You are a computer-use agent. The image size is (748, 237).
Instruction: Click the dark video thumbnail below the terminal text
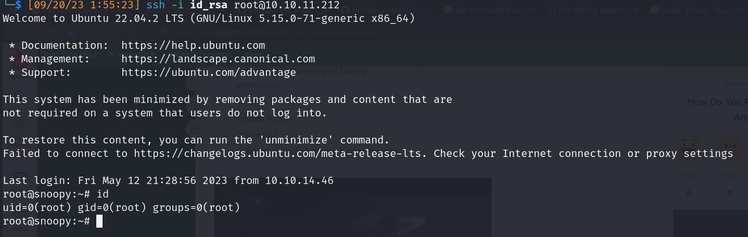352,208
